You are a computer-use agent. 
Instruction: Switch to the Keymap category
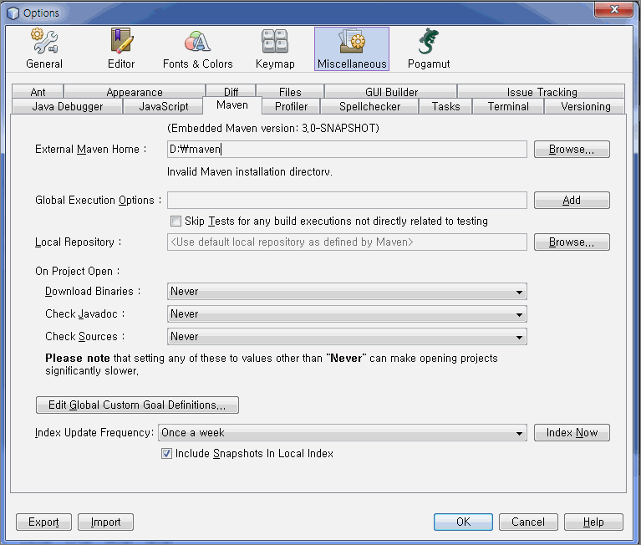(x=275, y=48)
